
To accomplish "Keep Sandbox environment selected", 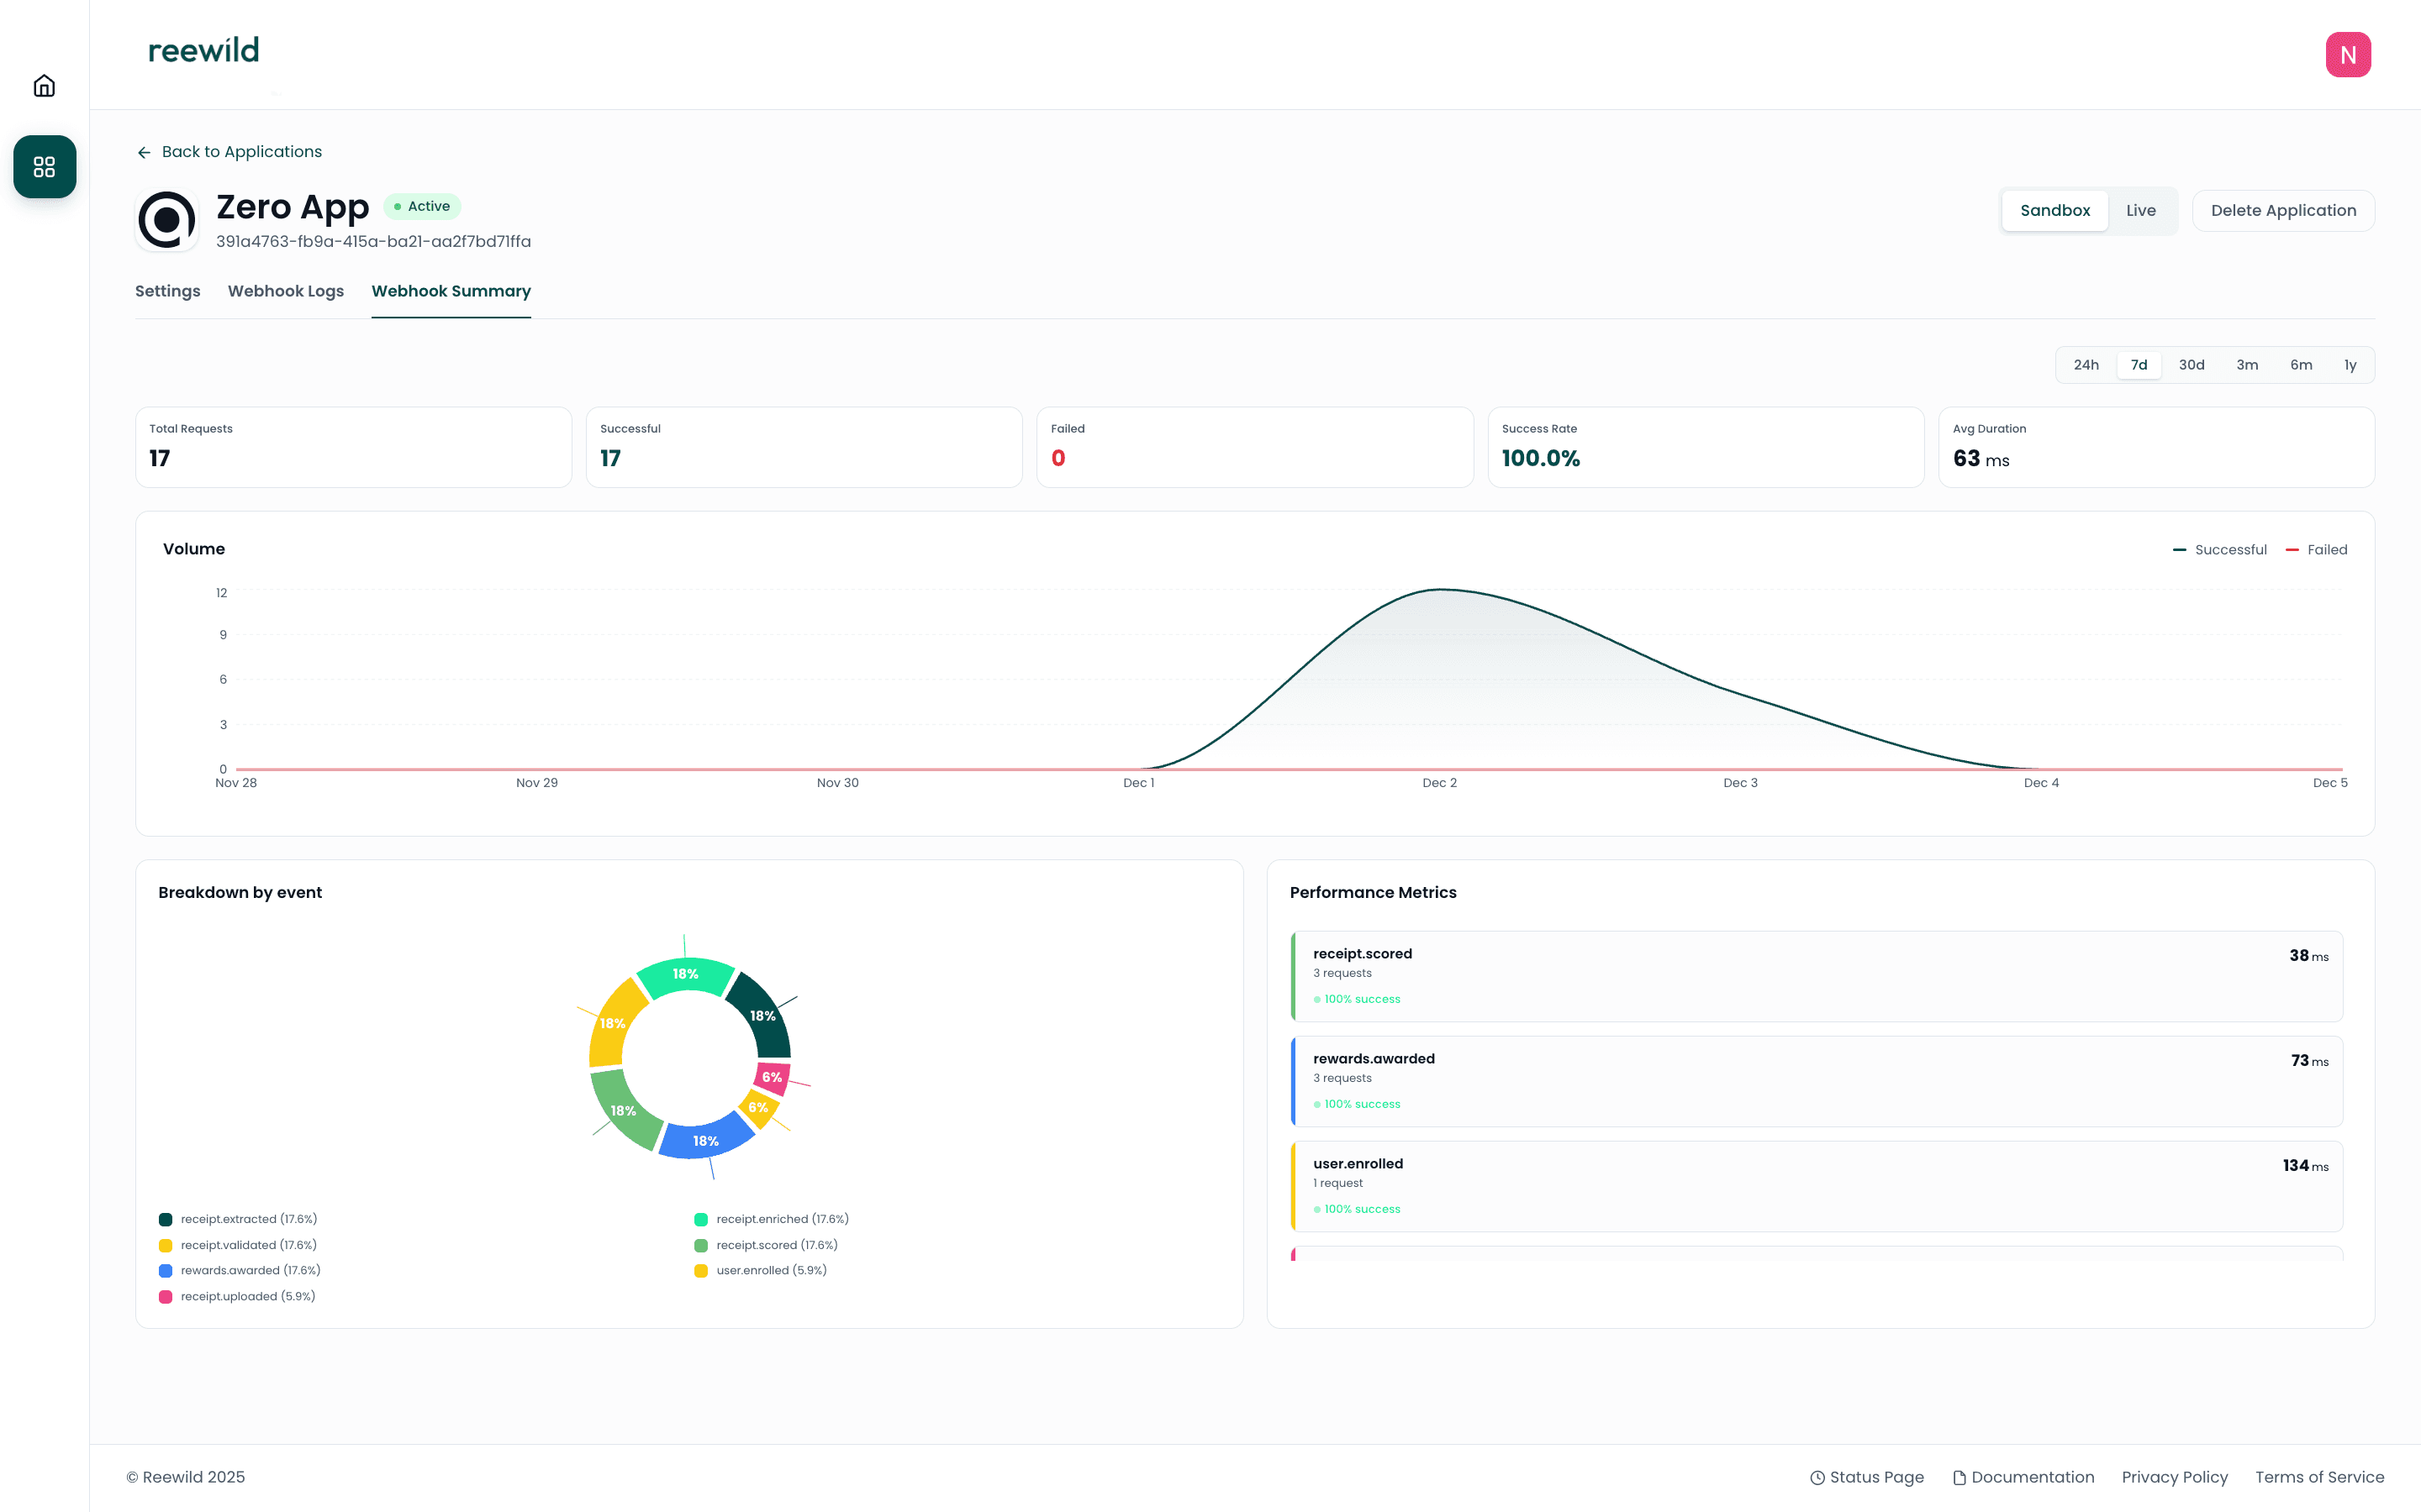I will click(x=2054, y=210).
